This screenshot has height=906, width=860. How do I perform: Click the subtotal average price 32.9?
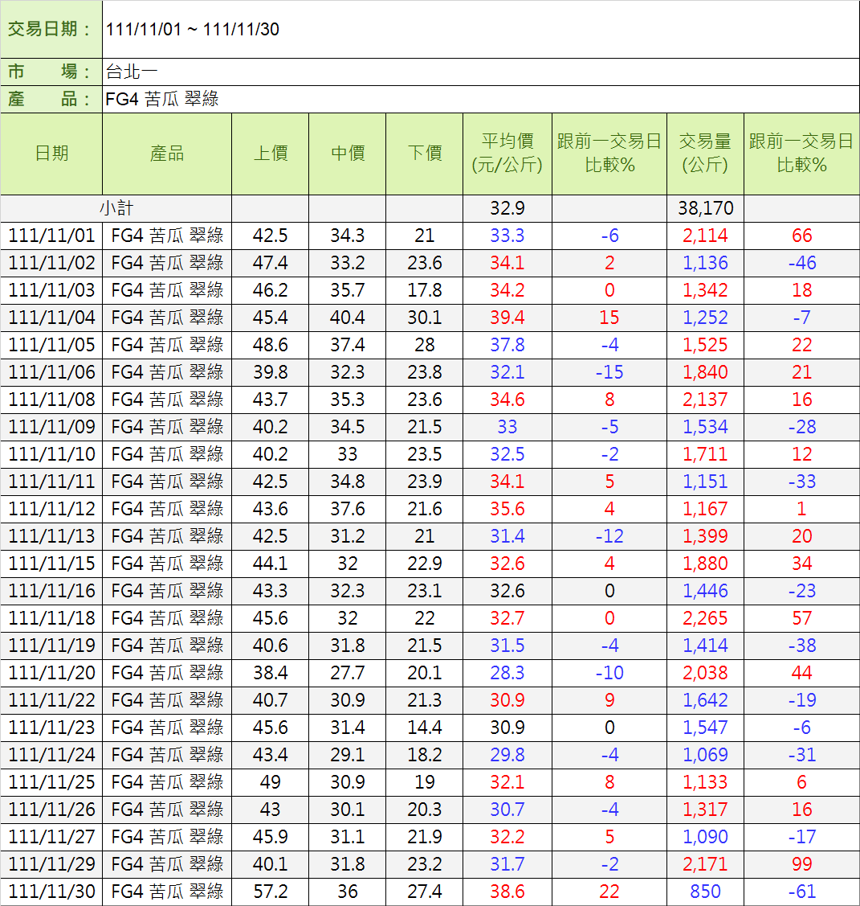tap(507, 208)
